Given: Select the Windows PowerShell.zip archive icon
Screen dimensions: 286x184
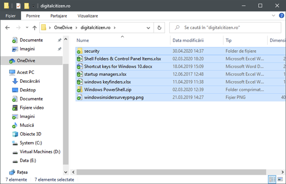Looking at the screenshot, I should (79, 89).
